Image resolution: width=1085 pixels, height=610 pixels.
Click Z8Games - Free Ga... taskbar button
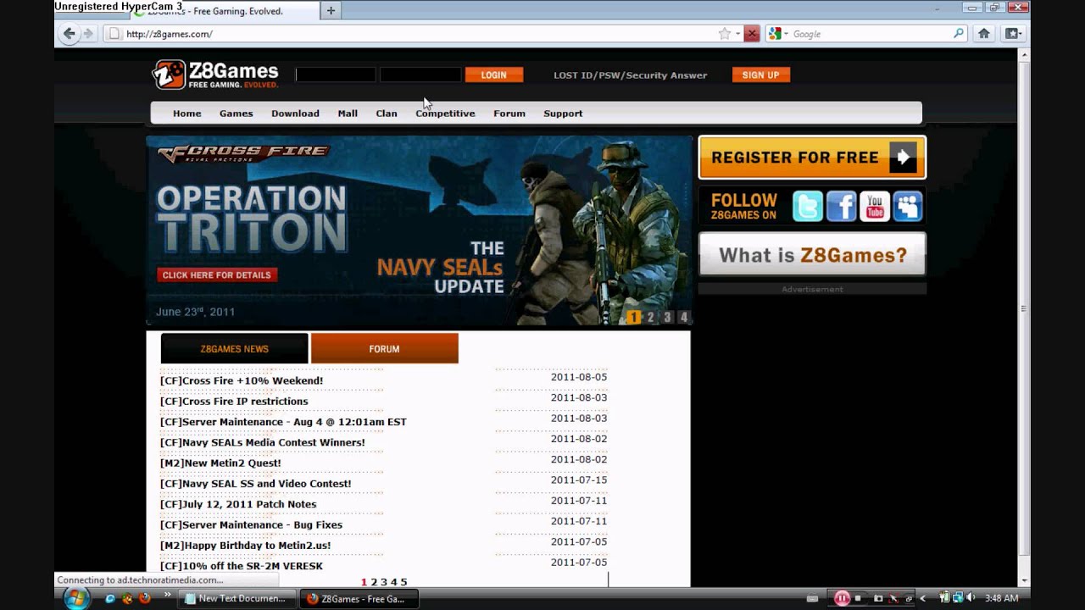pyautogui.click(x=360, y=599)
